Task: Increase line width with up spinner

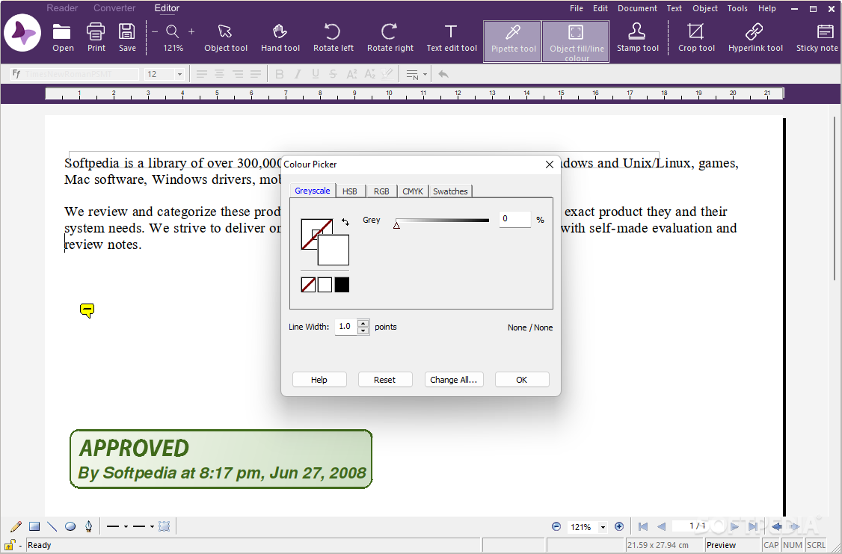Action: click(363, 323)
